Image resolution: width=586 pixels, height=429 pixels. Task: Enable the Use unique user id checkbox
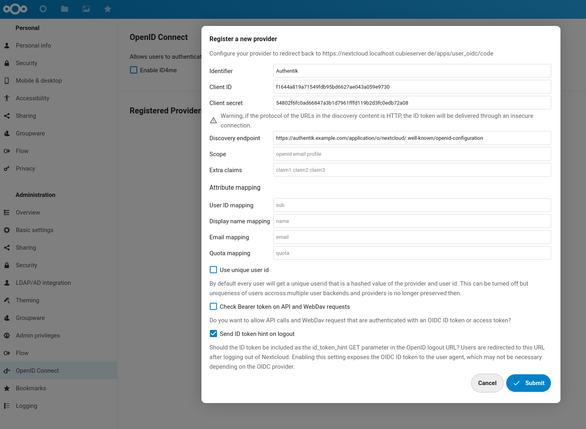[213, 270]
